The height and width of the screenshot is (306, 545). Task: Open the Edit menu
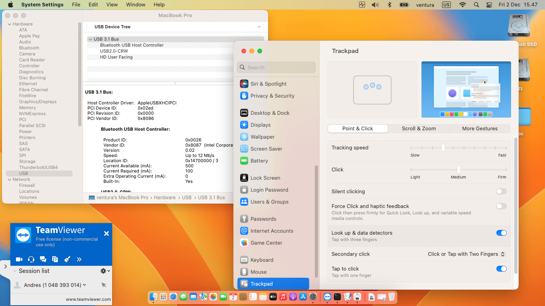coord(93,5)
